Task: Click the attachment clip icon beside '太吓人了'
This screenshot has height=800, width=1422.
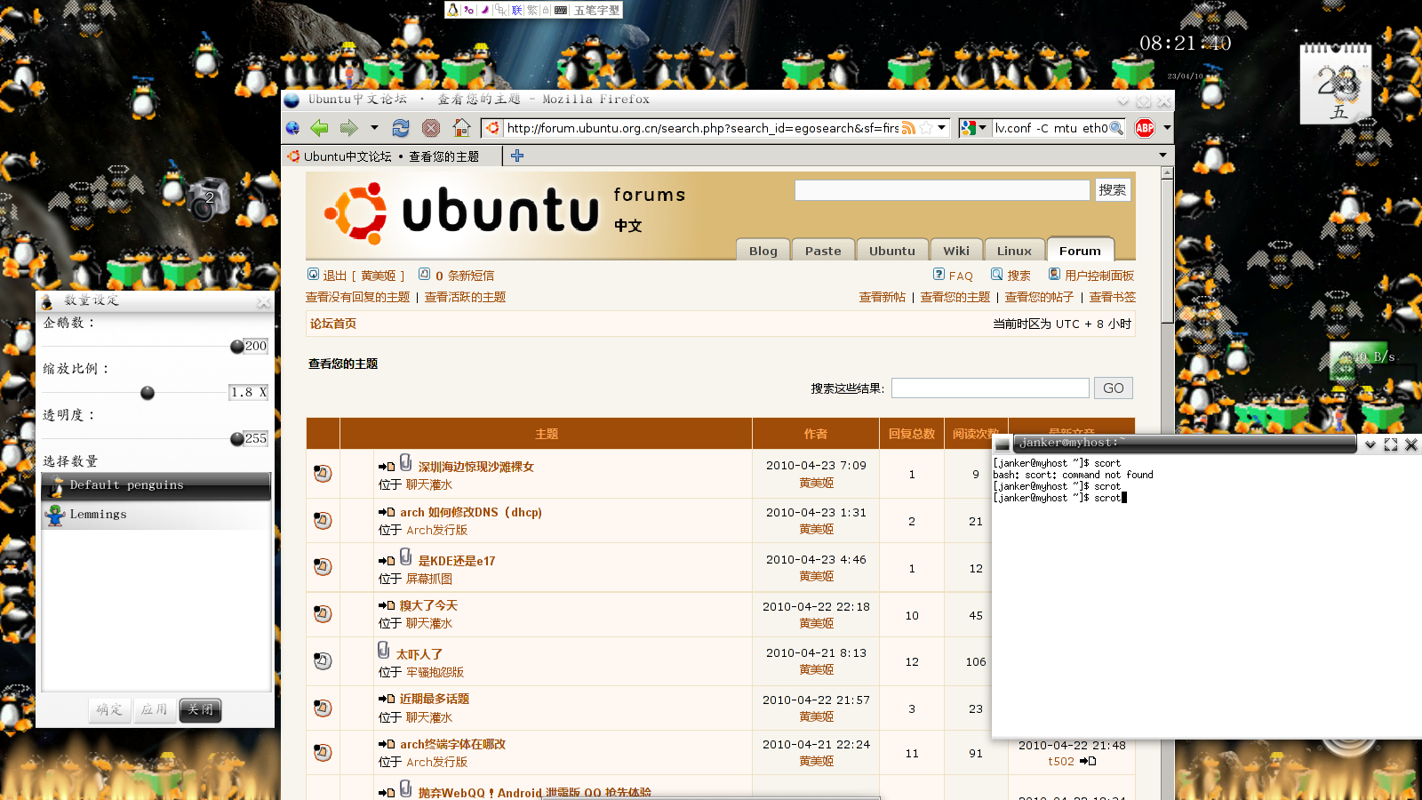Action: 384,650
